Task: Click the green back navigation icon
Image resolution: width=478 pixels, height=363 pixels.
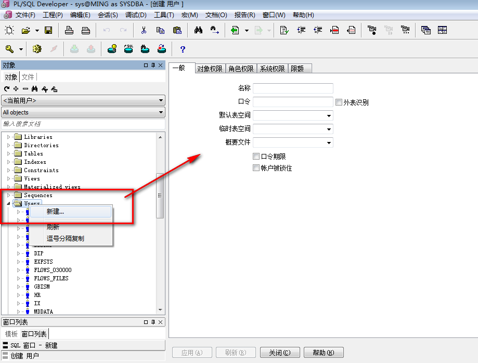Action: coord(235,30)
